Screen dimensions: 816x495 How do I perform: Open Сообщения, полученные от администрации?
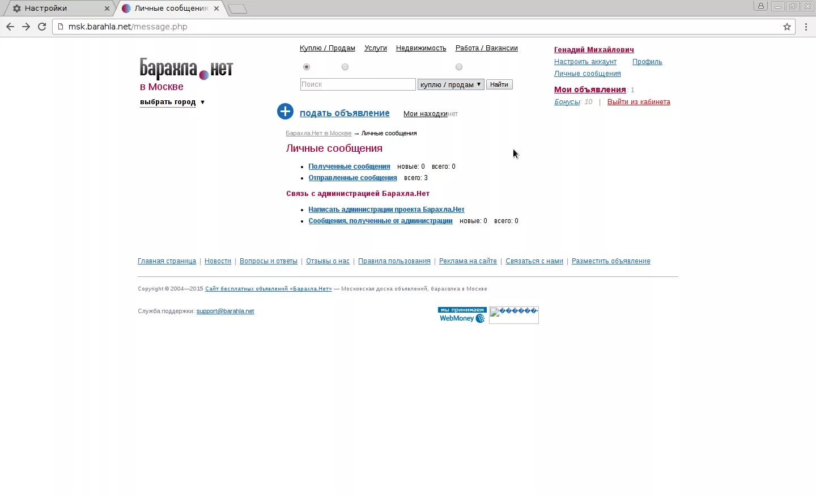click(380, 221)
